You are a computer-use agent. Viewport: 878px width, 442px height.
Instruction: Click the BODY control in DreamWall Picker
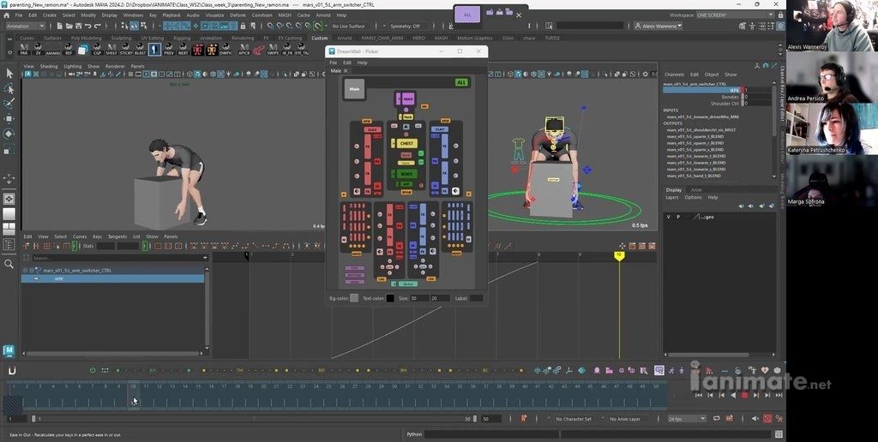(406, 174)
